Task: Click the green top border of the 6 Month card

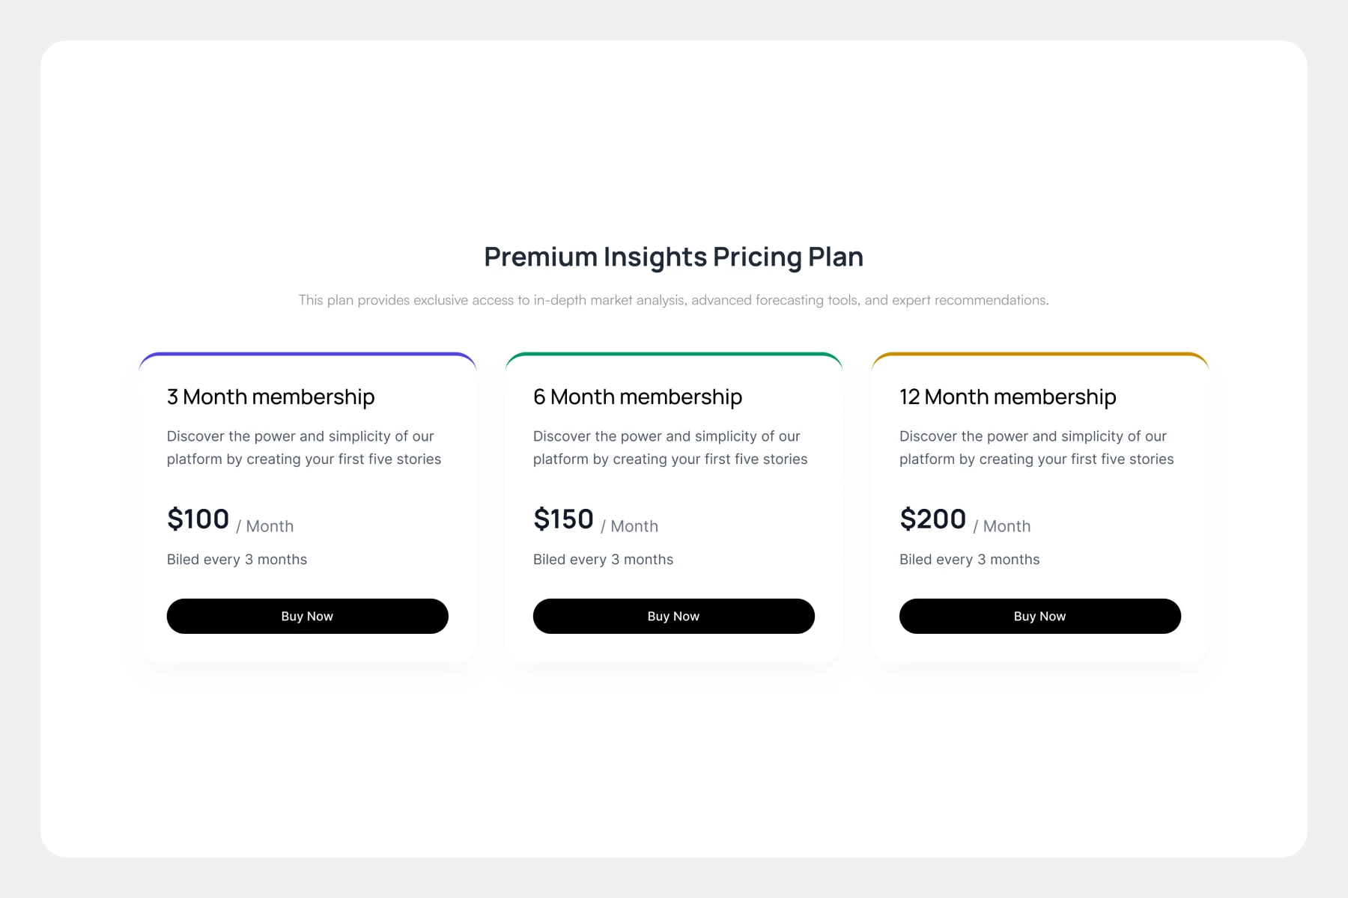Action: [673, 354]
